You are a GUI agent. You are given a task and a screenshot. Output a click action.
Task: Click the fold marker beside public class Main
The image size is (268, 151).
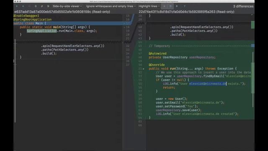[x=124, y=23]
